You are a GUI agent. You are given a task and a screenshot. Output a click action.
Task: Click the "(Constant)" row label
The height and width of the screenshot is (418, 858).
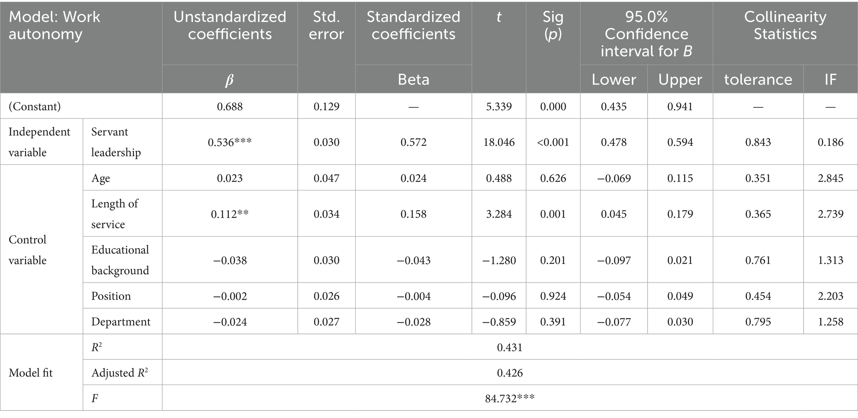click(x=35, y=106)
